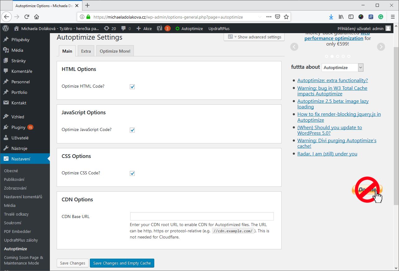Open the Autoptimize 2.5 beta lazy loading link
This screenshot has width=399, height=271.
click(x=333, y=104)
